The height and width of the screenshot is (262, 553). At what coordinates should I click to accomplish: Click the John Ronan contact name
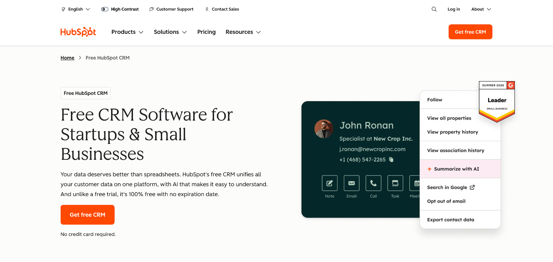click(366, 126)
